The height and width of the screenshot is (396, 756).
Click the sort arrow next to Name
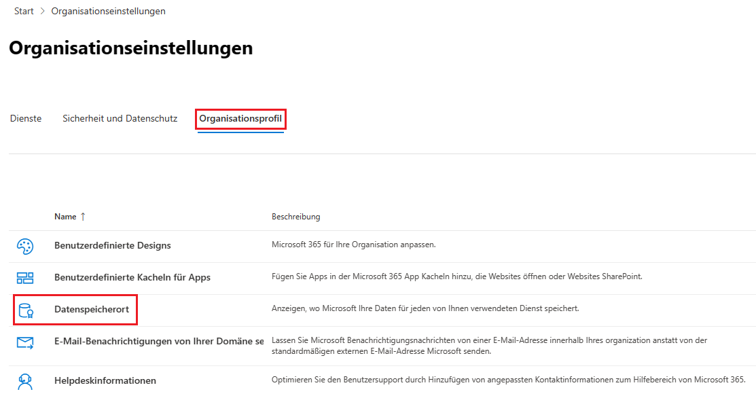tap(83, 217)
